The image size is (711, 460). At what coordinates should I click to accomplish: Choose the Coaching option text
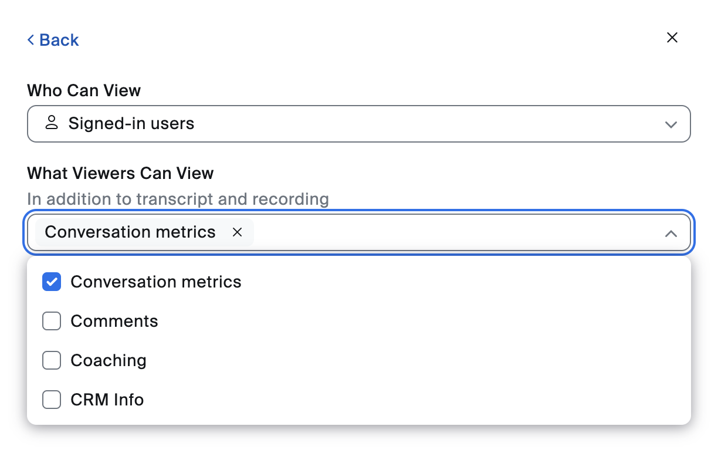point(109,360)
